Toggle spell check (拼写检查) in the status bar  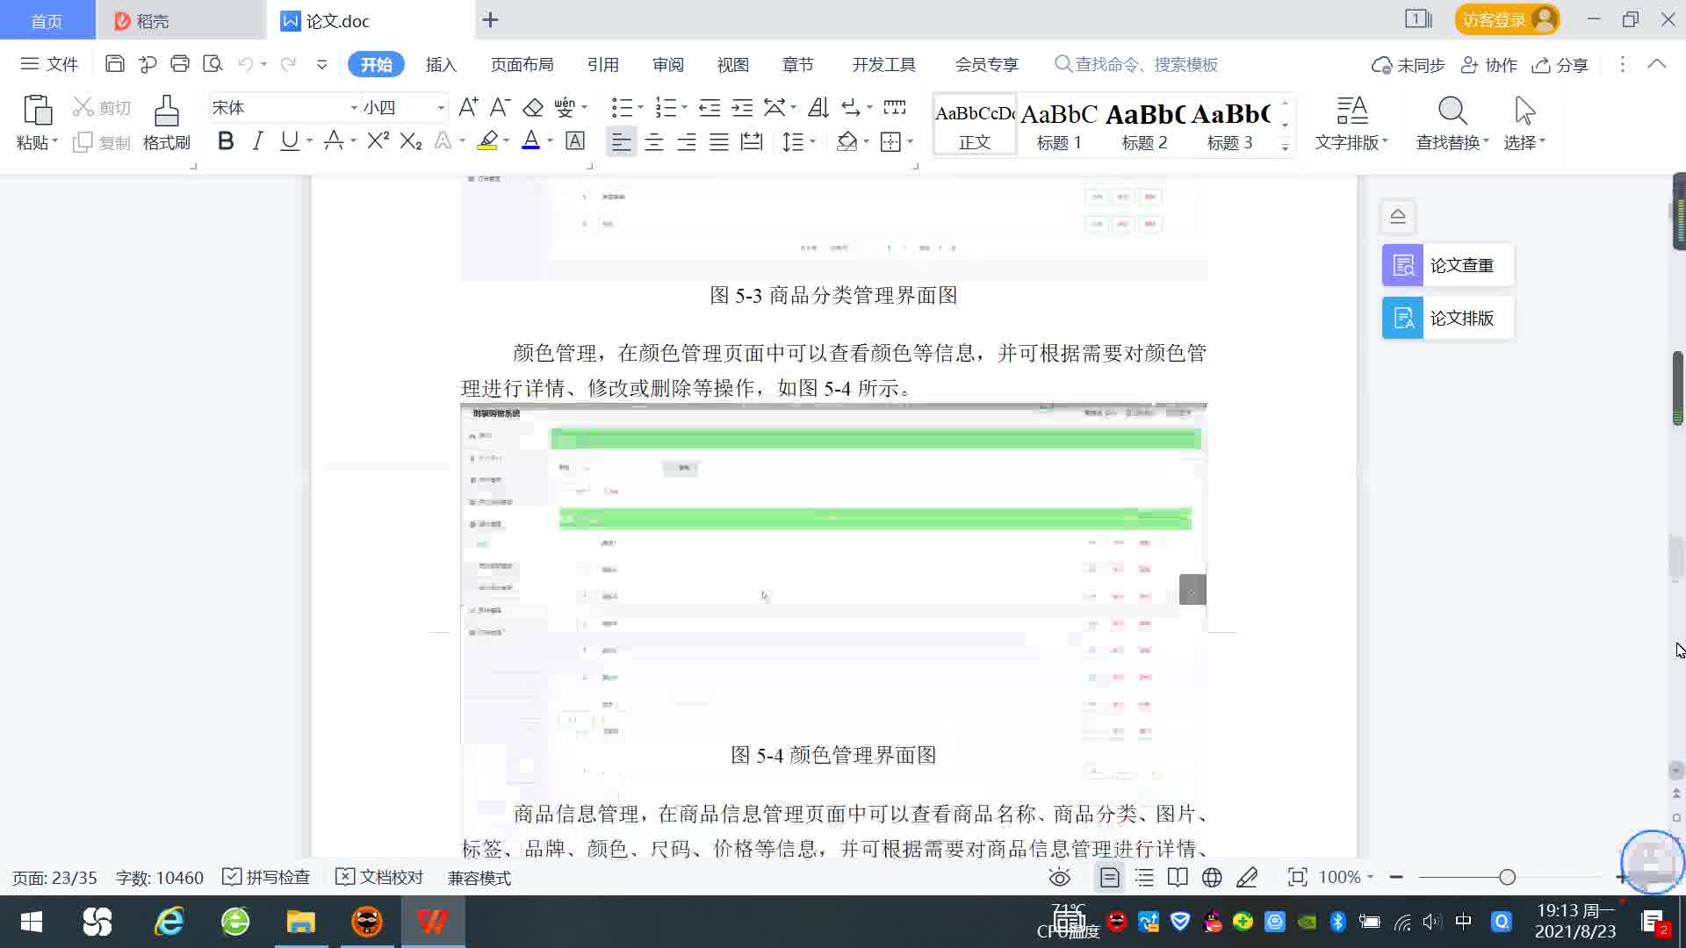pyautogui.click(x=267, y=877)
